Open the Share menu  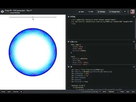[x=133, y=92]
